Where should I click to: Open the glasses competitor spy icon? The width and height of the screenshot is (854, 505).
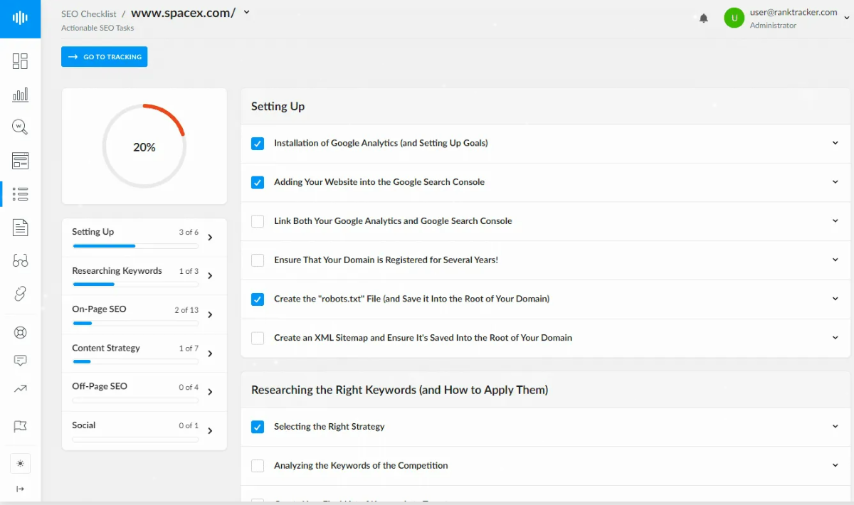coord(20,261)
